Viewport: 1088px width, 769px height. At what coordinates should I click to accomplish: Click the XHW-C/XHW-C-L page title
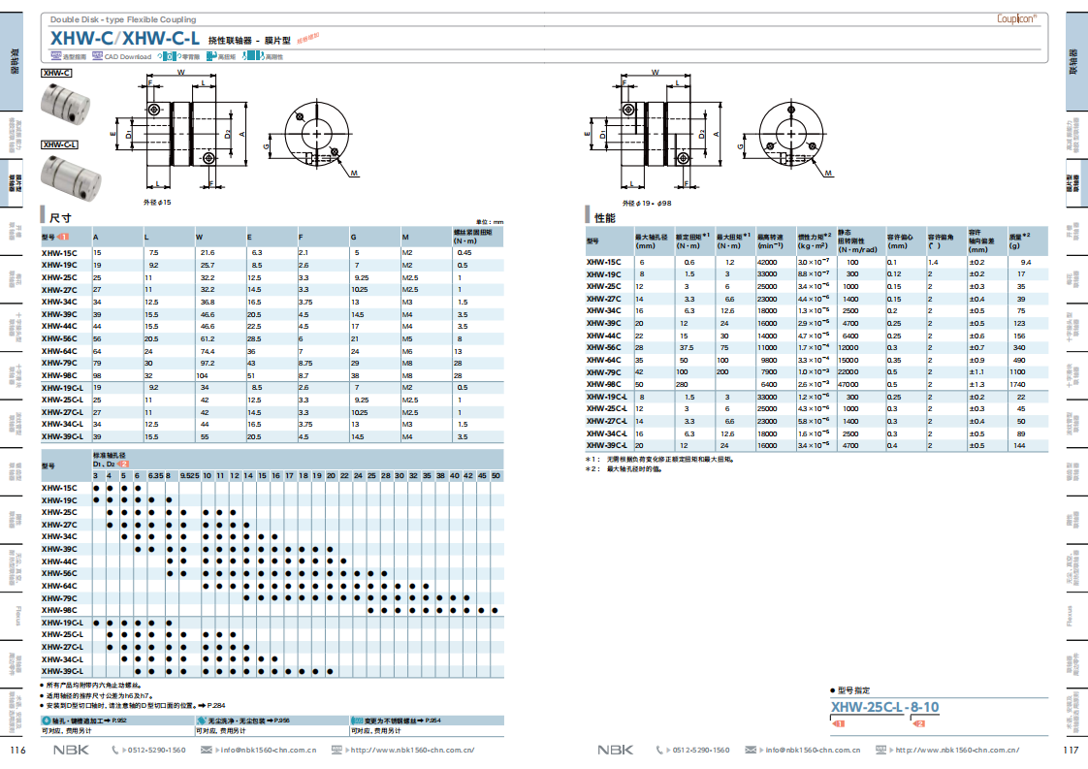coord(124,39)
